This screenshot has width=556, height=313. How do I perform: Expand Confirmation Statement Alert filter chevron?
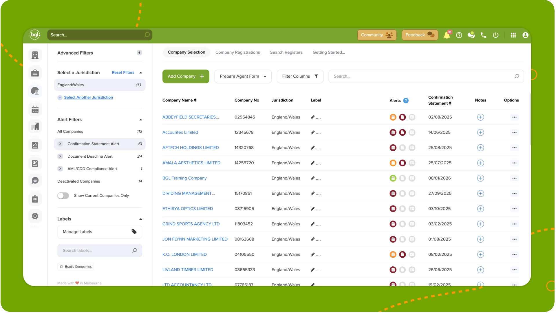coord(60,144)
